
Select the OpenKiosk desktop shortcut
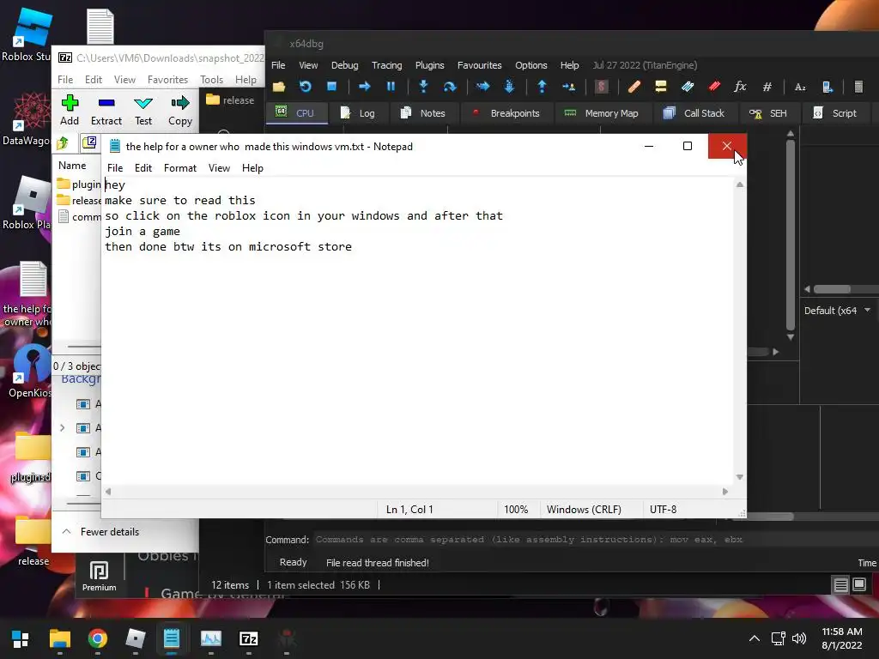coord(30,371)
